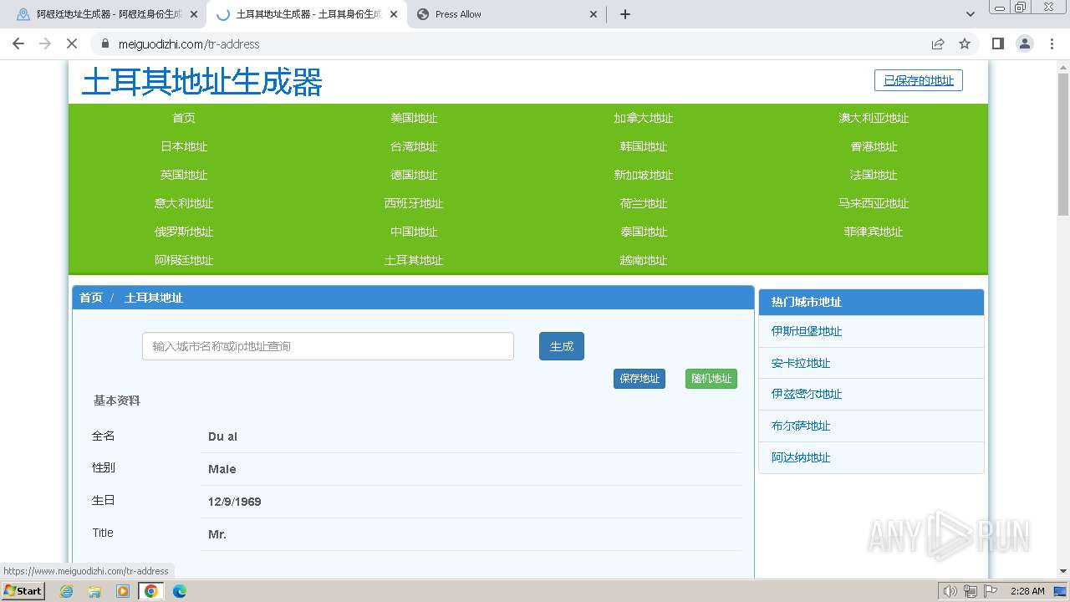Open 新加坡地址 menu item
Viewport: 1070px width, 602px height.
tap(644, 175)
